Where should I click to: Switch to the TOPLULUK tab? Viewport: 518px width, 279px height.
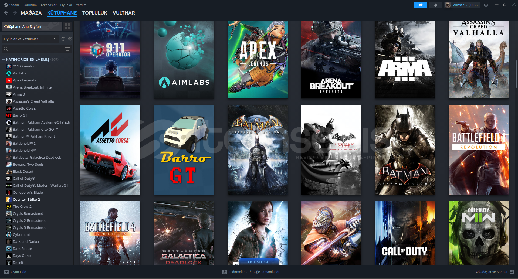tap(95, 13)
